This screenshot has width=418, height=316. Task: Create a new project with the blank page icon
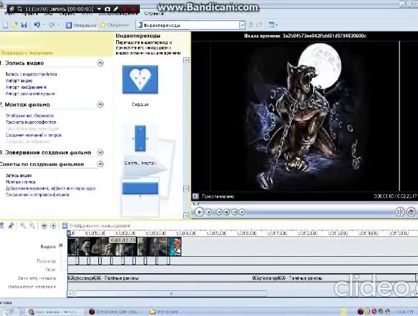(x=5, y=25)
